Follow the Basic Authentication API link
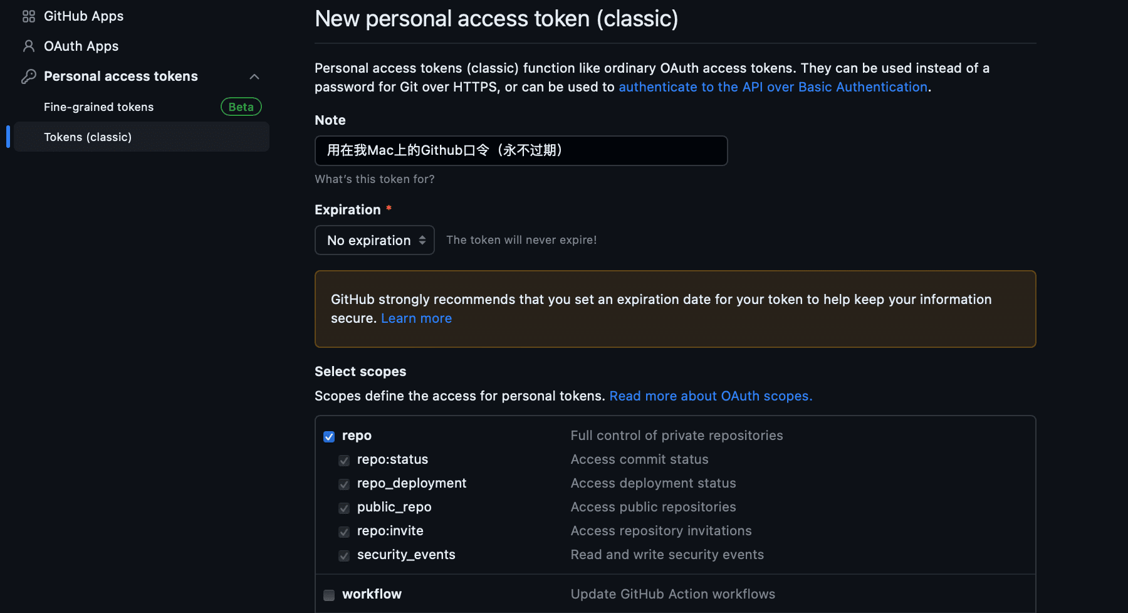The height and width of the screenshot is (613, 1128). tap(773, 87)
